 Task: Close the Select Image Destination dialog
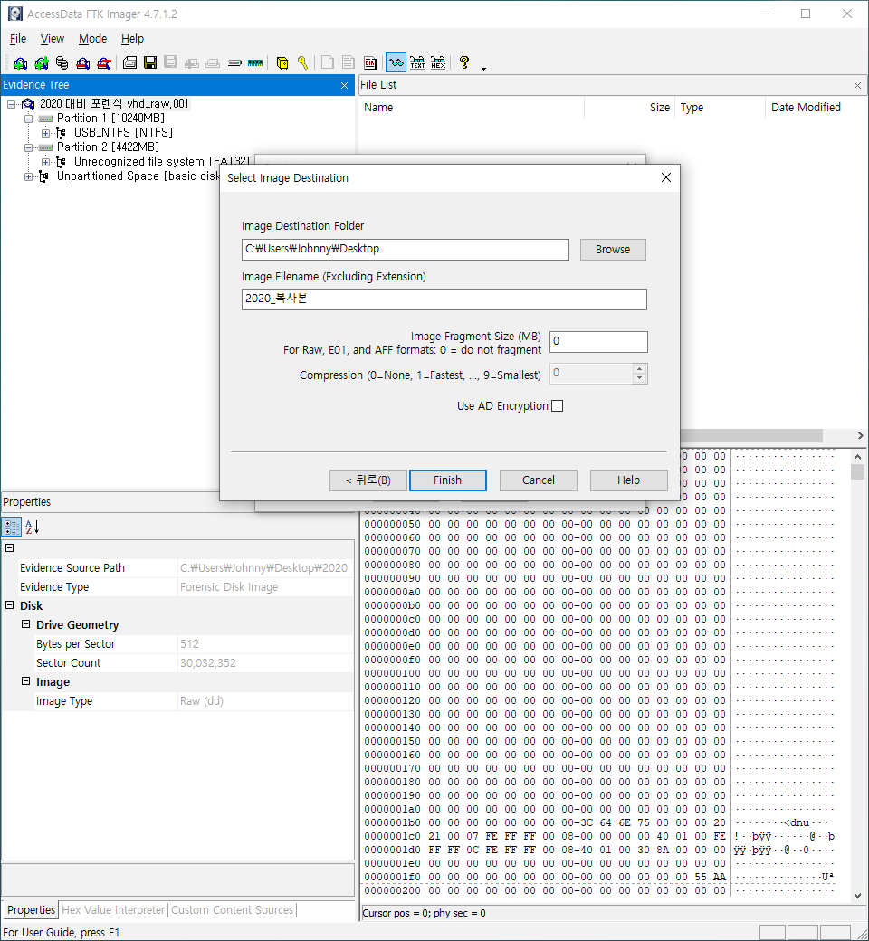tap(665, 177)
